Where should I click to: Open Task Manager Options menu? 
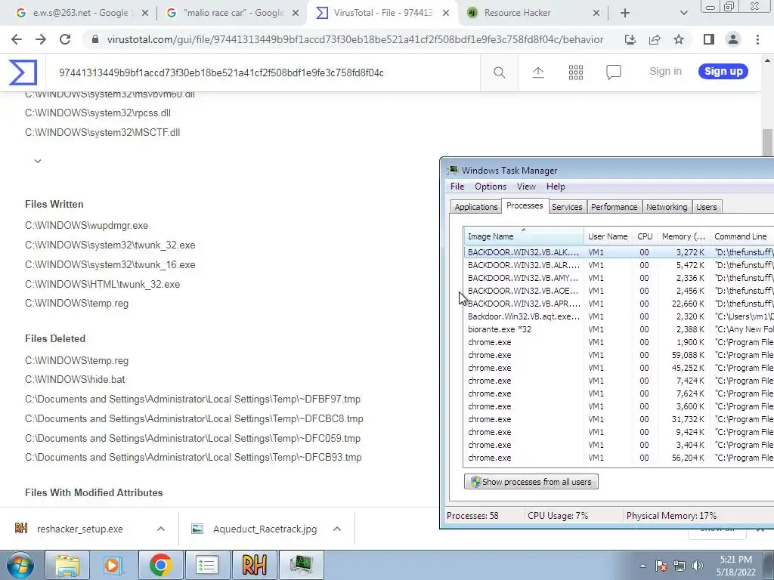coord(490,187)
